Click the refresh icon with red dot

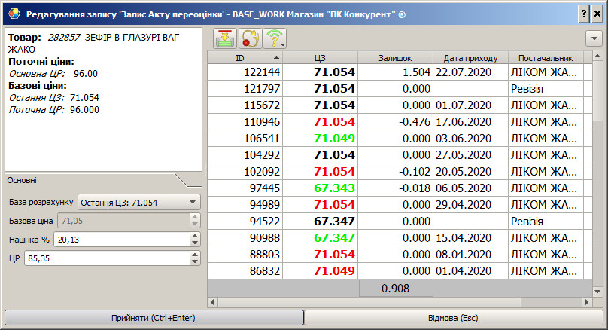(250, 38)
